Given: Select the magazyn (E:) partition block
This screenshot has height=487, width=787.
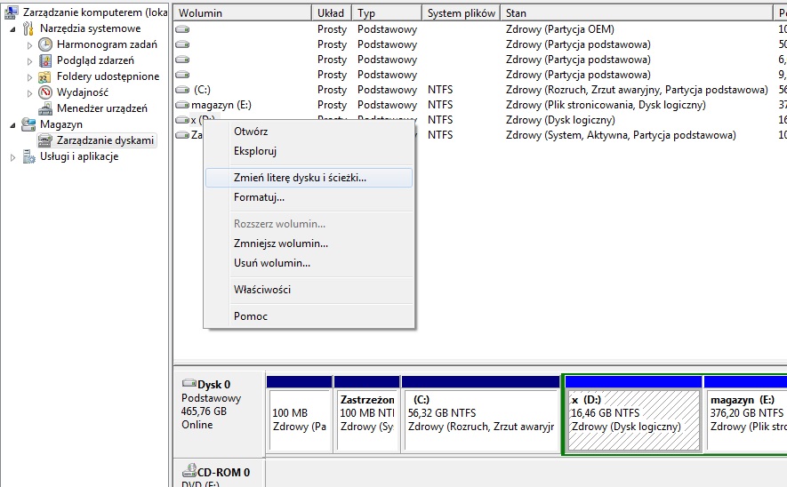Looking at the screenshot, I should click(744, 419).
